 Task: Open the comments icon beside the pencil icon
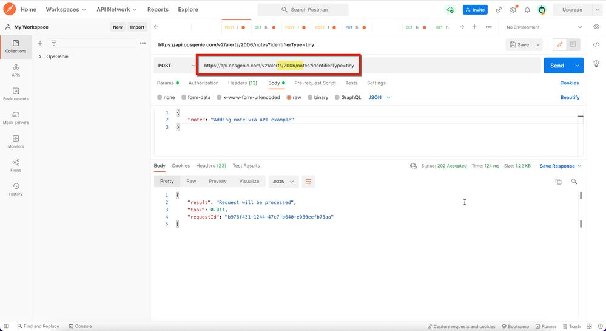tap(573, 44)
